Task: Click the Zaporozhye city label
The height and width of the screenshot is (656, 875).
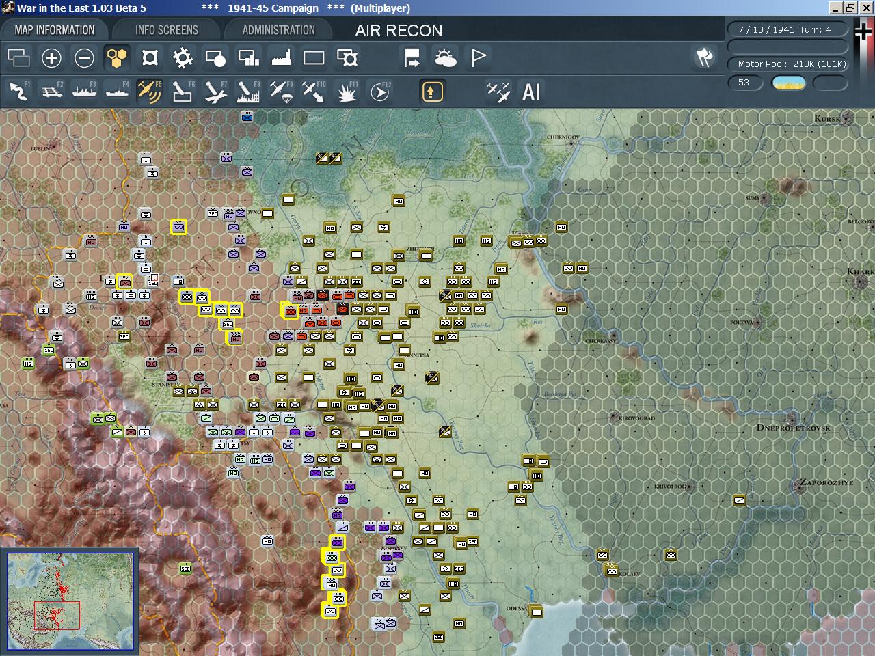Action: tap(826, 482)
